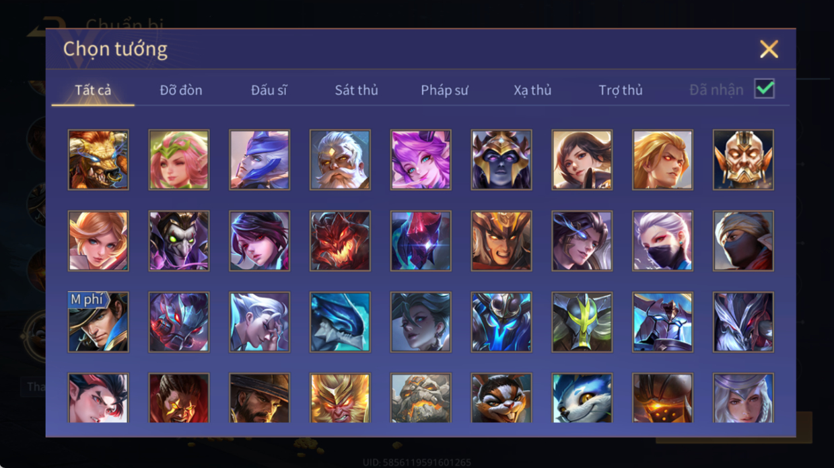834x468 pixels.
Task: Choose the free trial hero marked 'M phí'
Action: coord(98,322)
